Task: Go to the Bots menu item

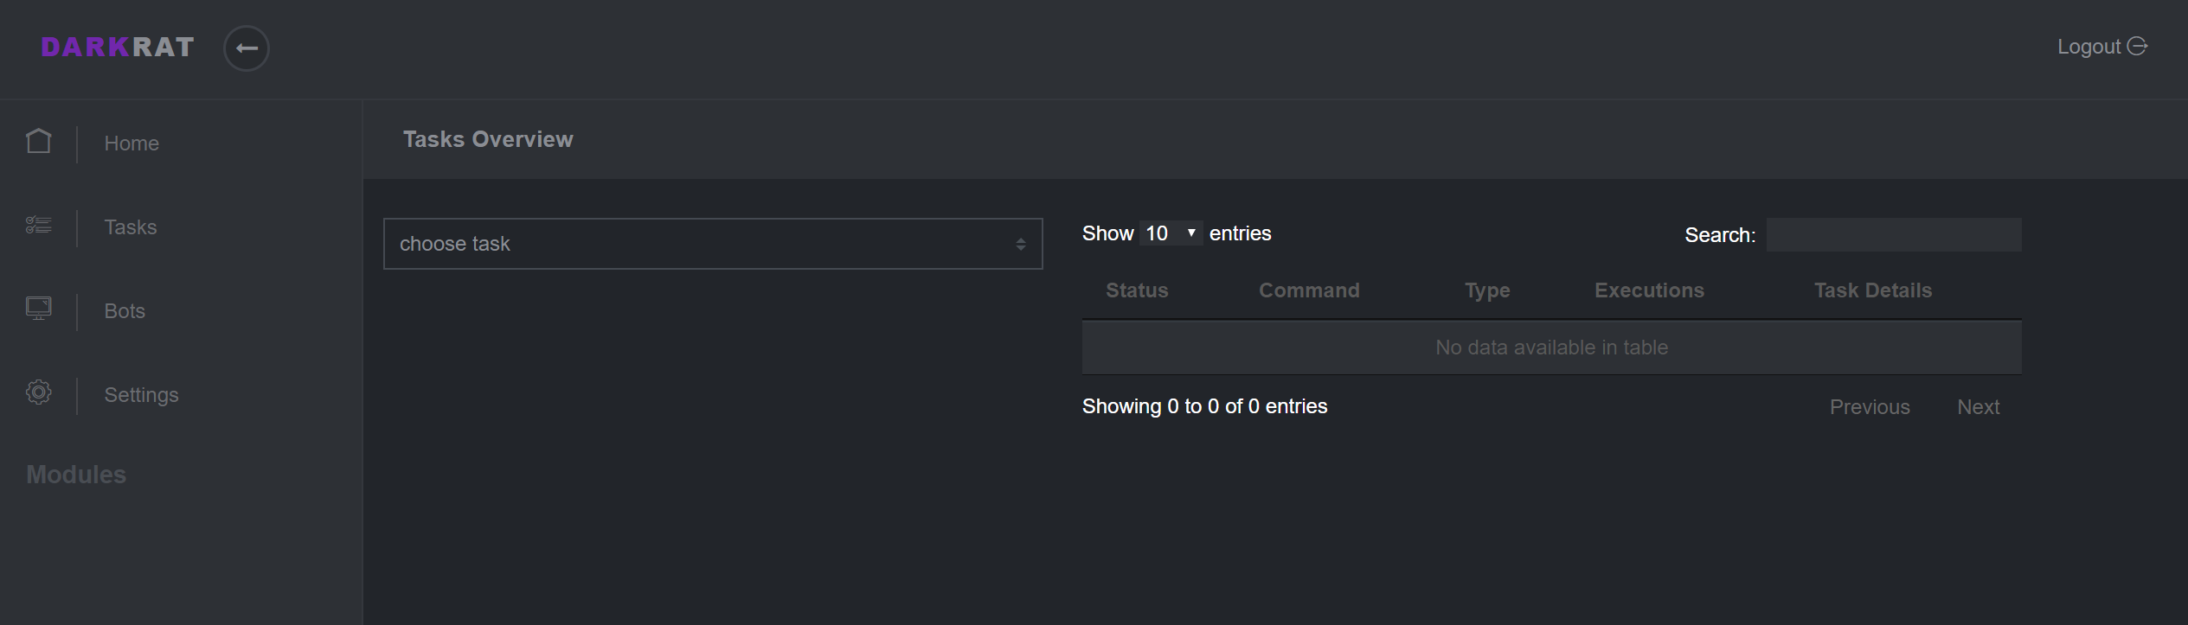Action: click(x=125, y=311)
